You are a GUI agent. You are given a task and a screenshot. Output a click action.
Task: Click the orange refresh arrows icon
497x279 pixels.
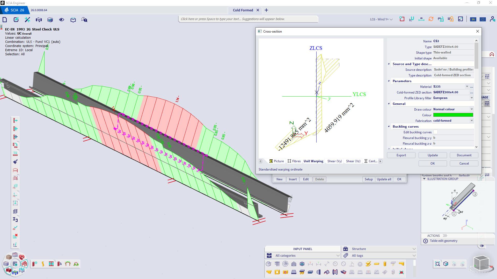[x=431, y=19]
